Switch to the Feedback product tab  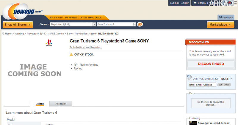click(61, 104)
